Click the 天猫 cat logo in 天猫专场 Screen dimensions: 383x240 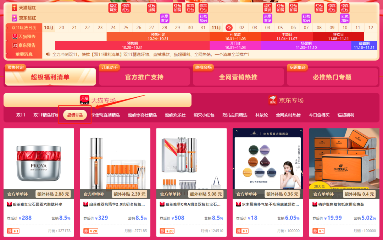84,100
